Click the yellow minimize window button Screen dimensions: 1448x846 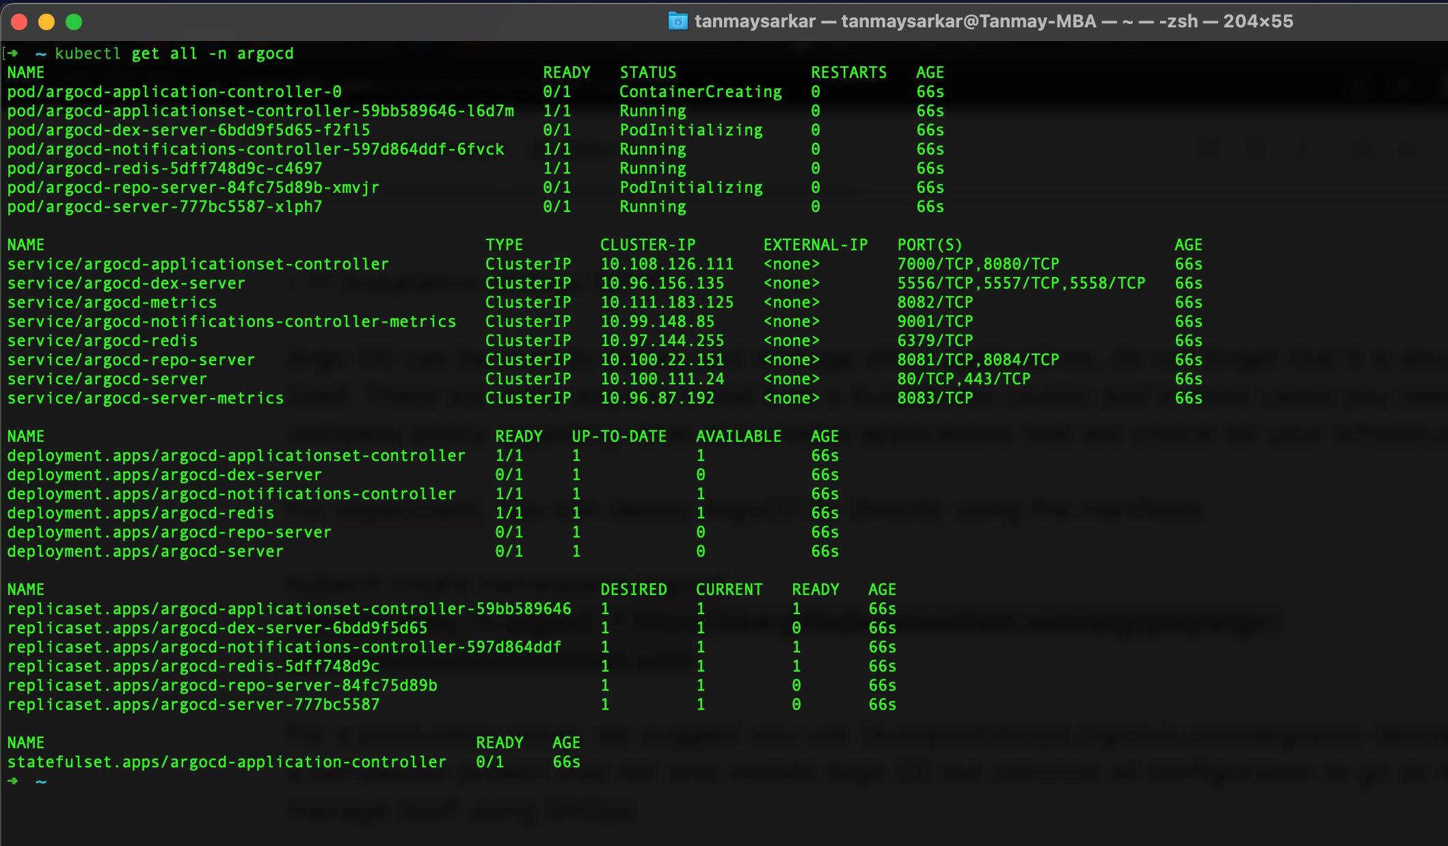click(46, 22)
